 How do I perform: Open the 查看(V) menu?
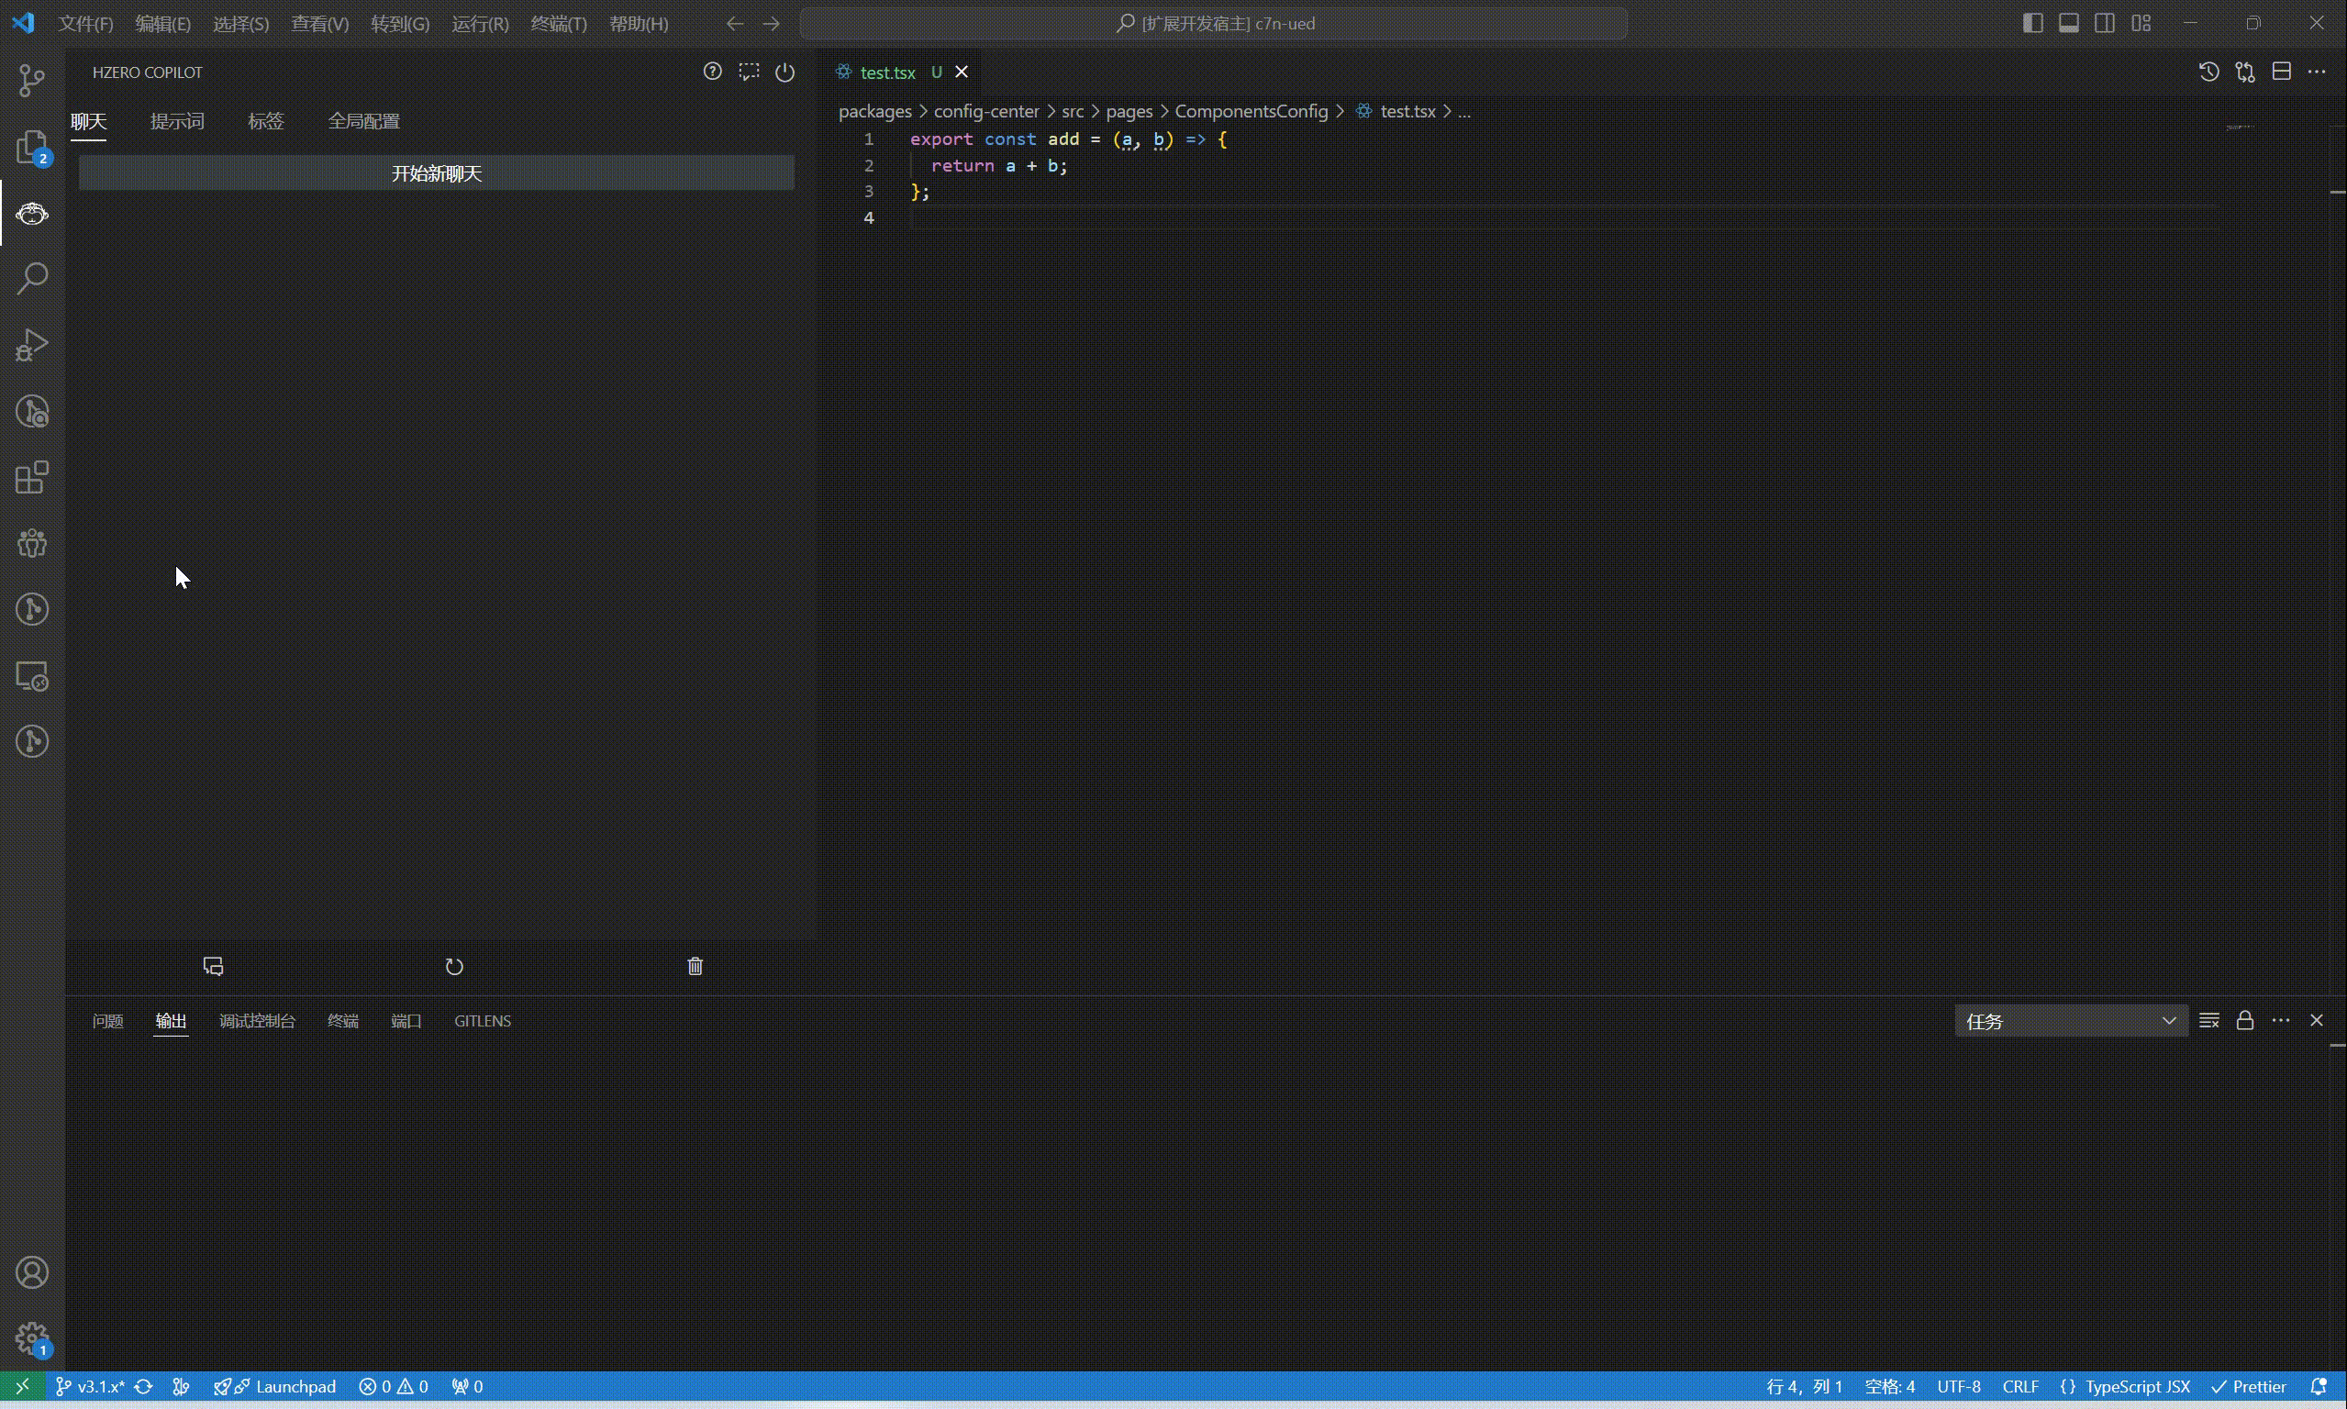click(x=320, y=24)
